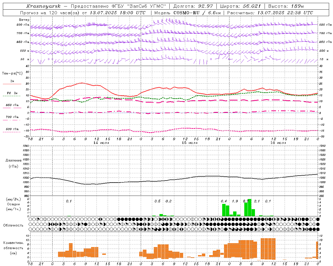
Task: Click the '15 июля' date label
Action: [190, 143]
